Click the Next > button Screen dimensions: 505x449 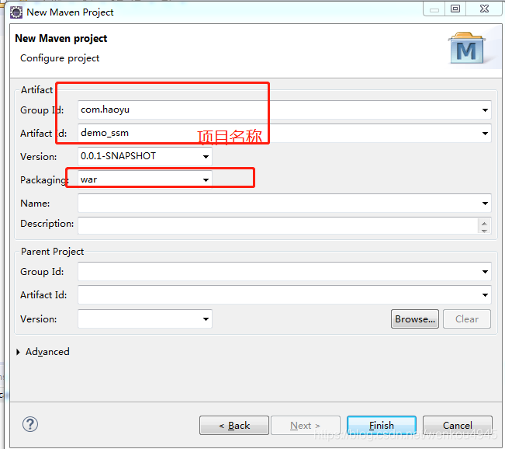tap(306, 426)
